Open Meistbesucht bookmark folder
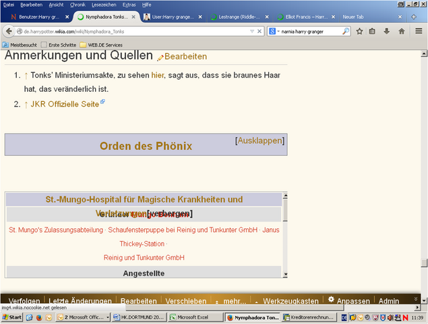This screenshot has height=324, width=428. (x=20, y=45)
